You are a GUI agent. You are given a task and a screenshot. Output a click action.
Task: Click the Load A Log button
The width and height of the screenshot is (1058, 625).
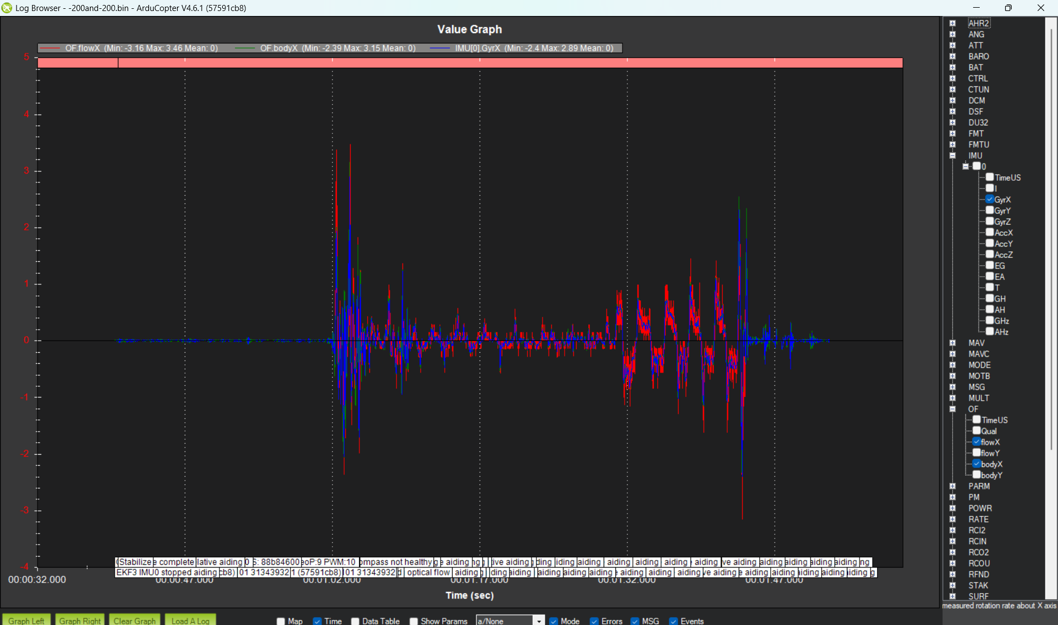pyautogui.click(x=190, y=621)
